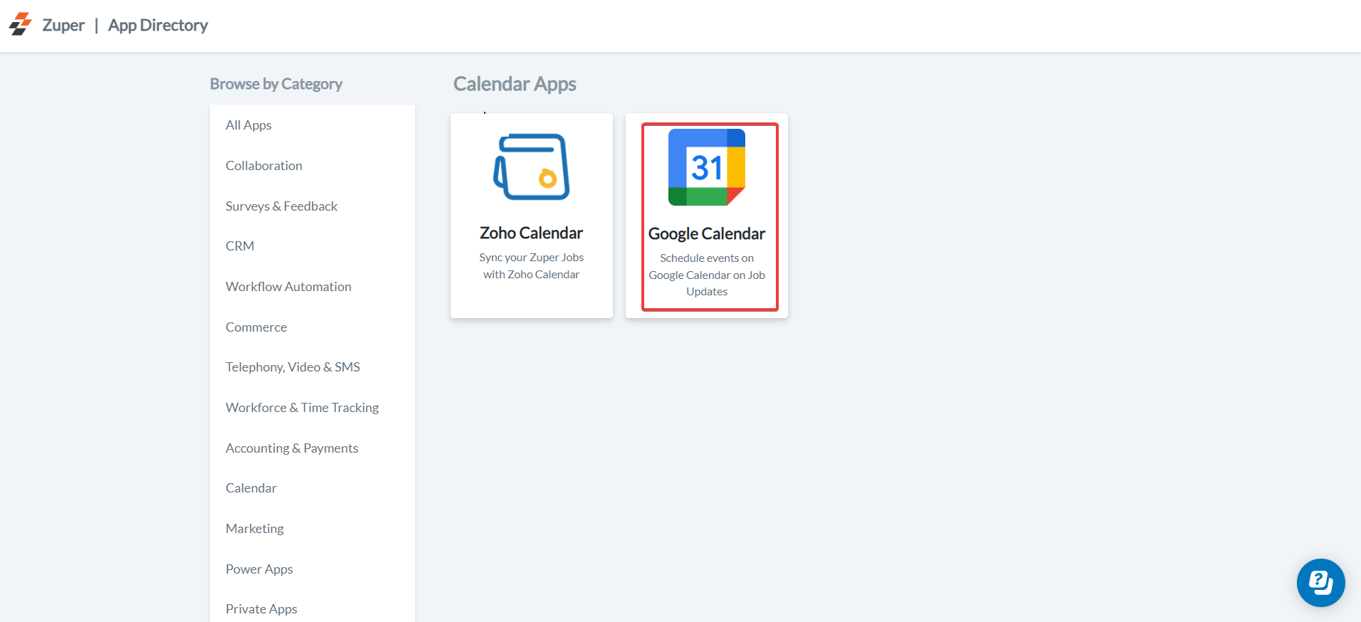This screenshot has width=1361, height=622.
Task: Click the Google Calendar title
Action: pyautogui.click(x=707, y=234)
